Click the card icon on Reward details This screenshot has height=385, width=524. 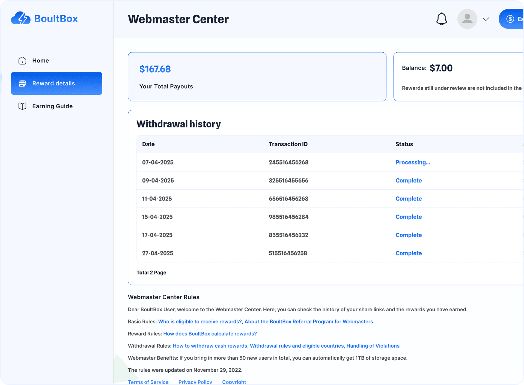click(x=22, y=83)
